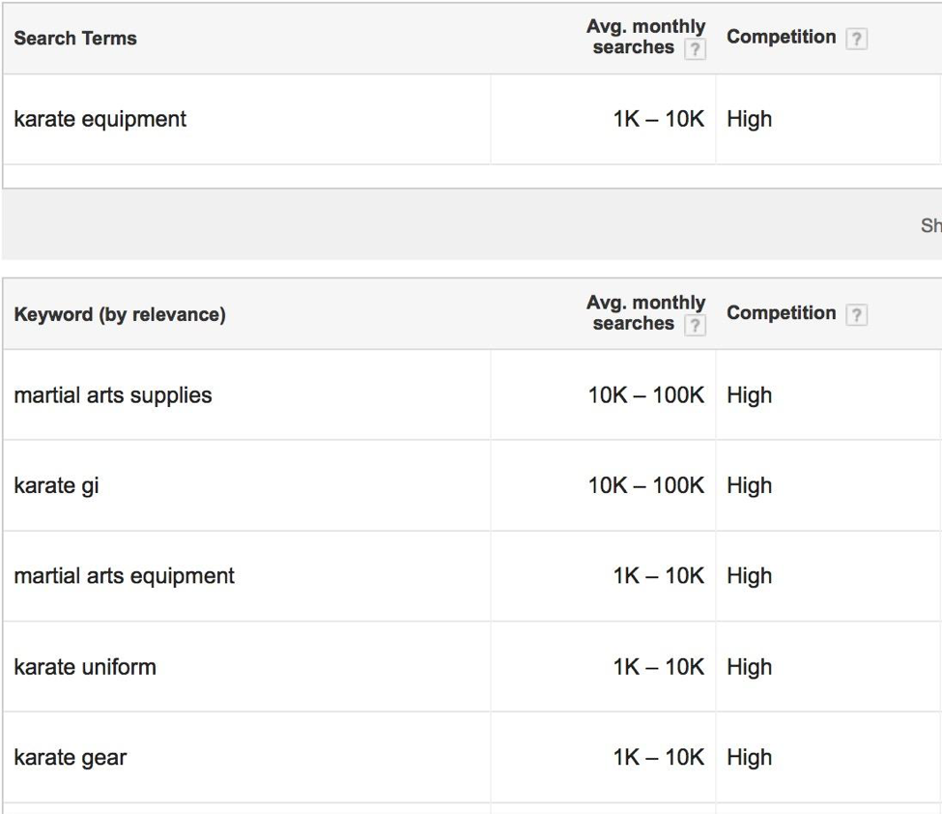Sort by Keyword (by relevance) column header
942x814 pixels.
click(x=120, y=315)
